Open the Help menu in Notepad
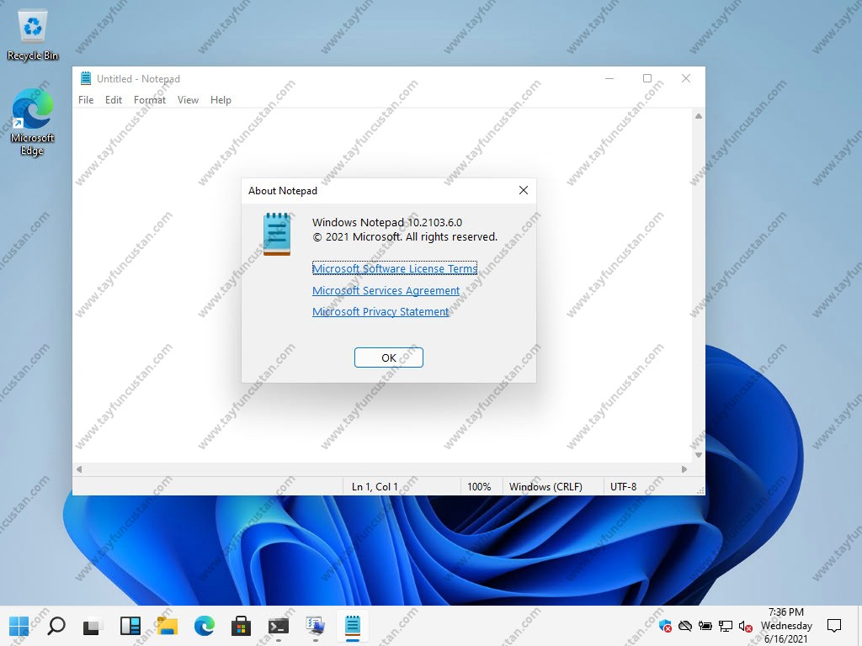The width and height of the screenshot is (862, 646). coord(221,100)
